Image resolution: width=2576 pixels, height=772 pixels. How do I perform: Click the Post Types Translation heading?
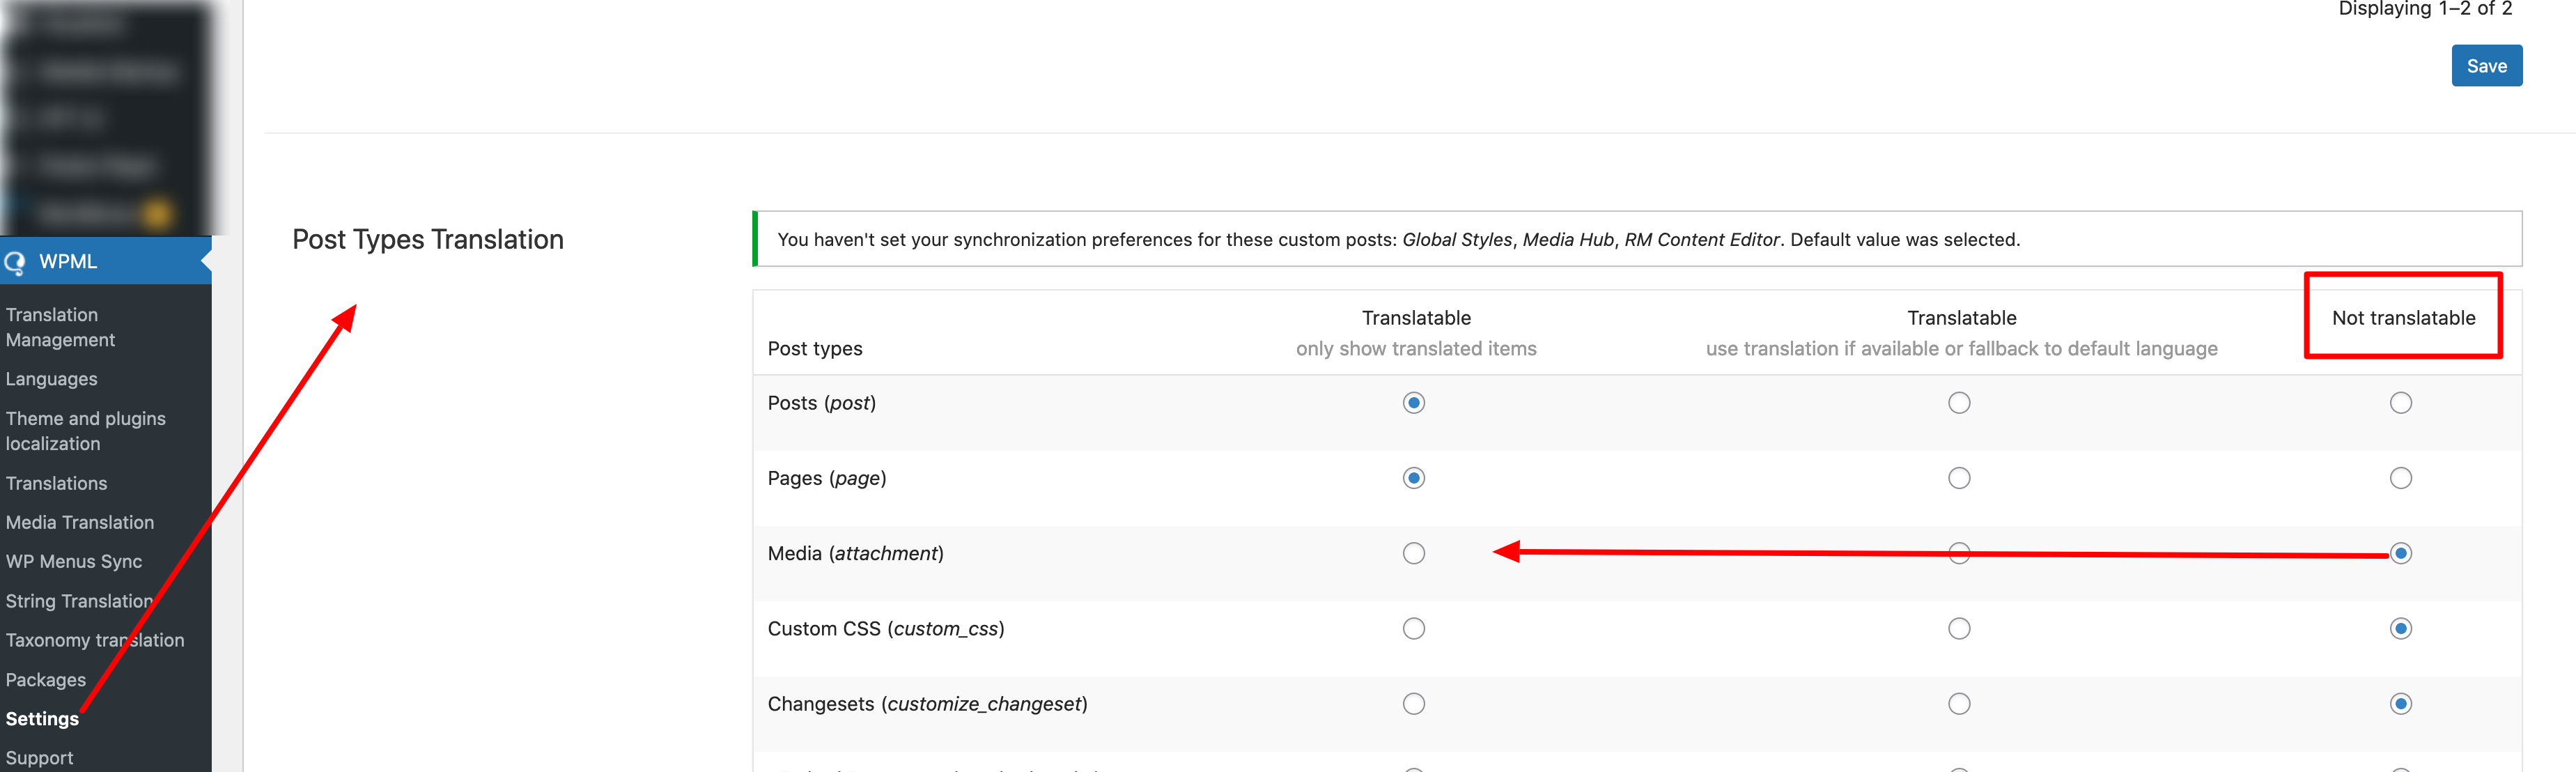428,239
